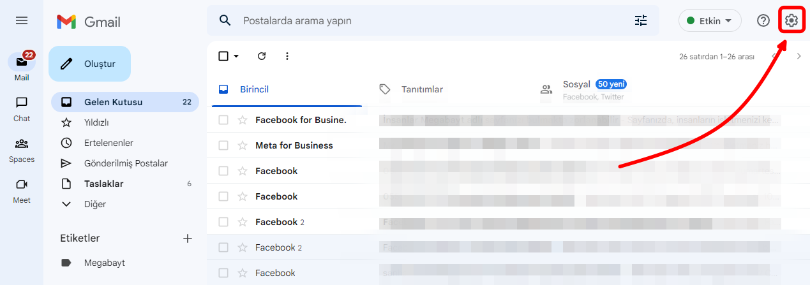This screenshot has height=285, width=810.
Task: Open the Taslaklar folder
Action: click(103, 184)
